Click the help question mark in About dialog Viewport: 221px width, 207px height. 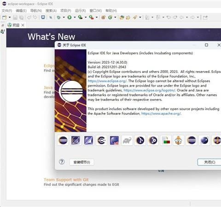(x=62, y=162)
